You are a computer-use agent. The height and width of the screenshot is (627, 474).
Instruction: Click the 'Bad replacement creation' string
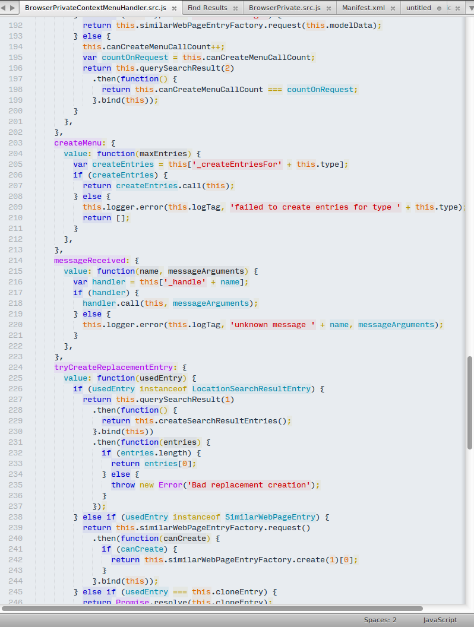[x=251, y=485]
